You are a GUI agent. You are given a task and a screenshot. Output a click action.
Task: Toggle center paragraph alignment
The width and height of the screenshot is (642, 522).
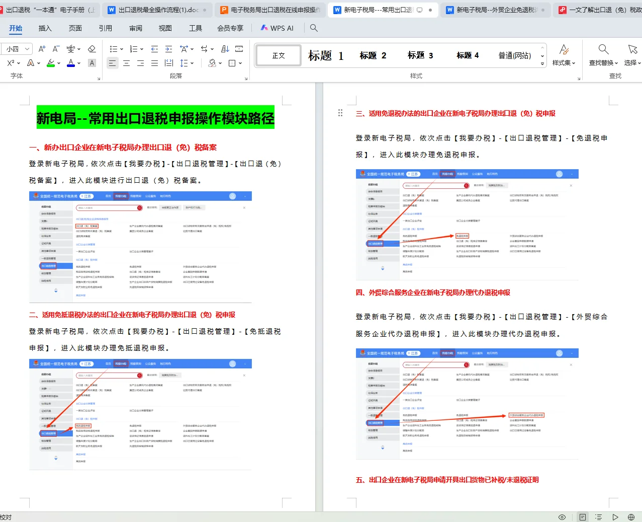tap(127, 63)
